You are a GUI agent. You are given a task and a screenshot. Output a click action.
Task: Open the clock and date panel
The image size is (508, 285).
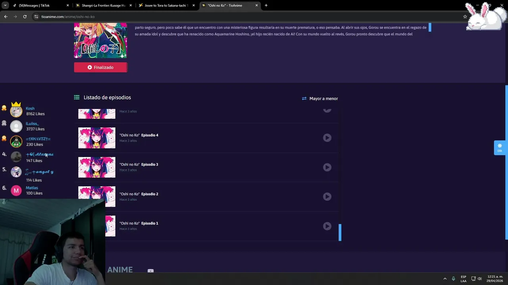pos(495,279)
